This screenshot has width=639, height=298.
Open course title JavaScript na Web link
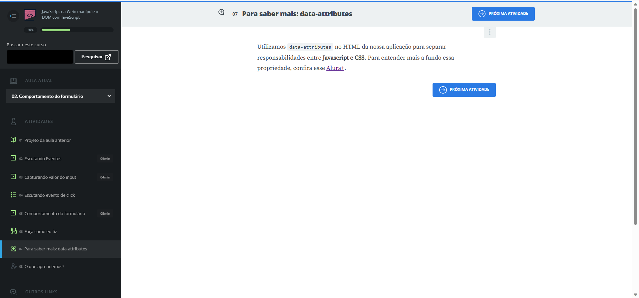pos(70,14)
